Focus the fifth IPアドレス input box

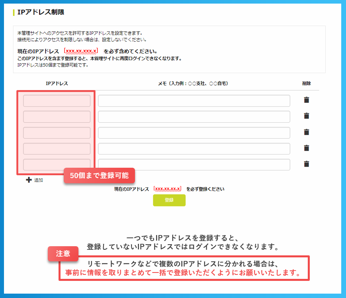(57, 165)
